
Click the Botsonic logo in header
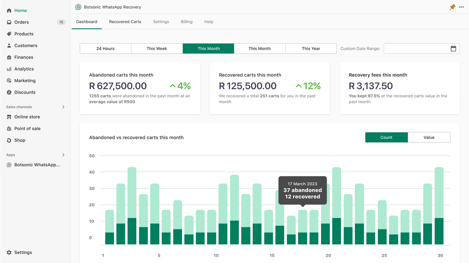pyautogui.click(x=78, y=7)
